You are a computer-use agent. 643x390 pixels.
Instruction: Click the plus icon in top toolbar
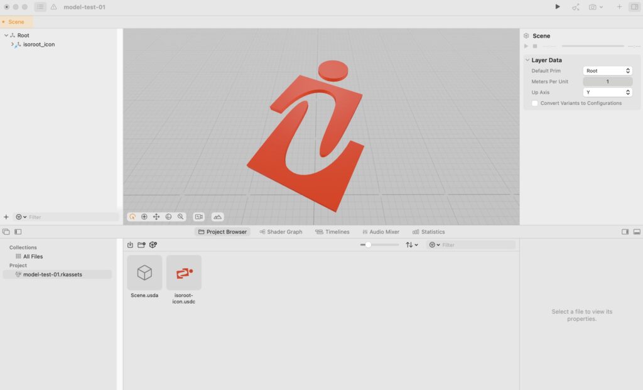[619, 7]
